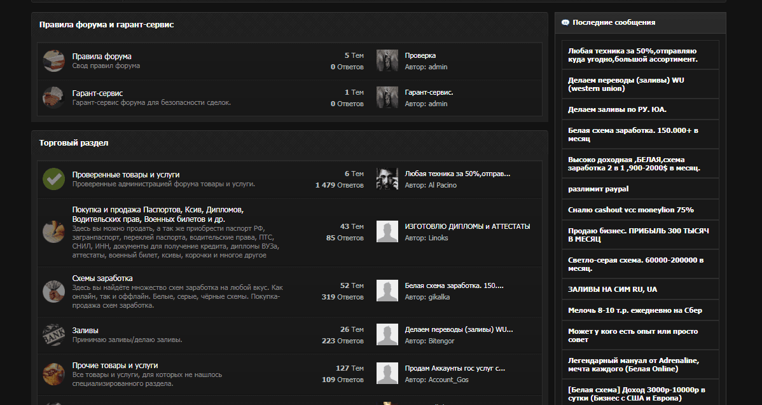Click the Правила форума section icon
The height and width of the screenshot is (405, 762).
pyautogui.click(x=53, y=61)
